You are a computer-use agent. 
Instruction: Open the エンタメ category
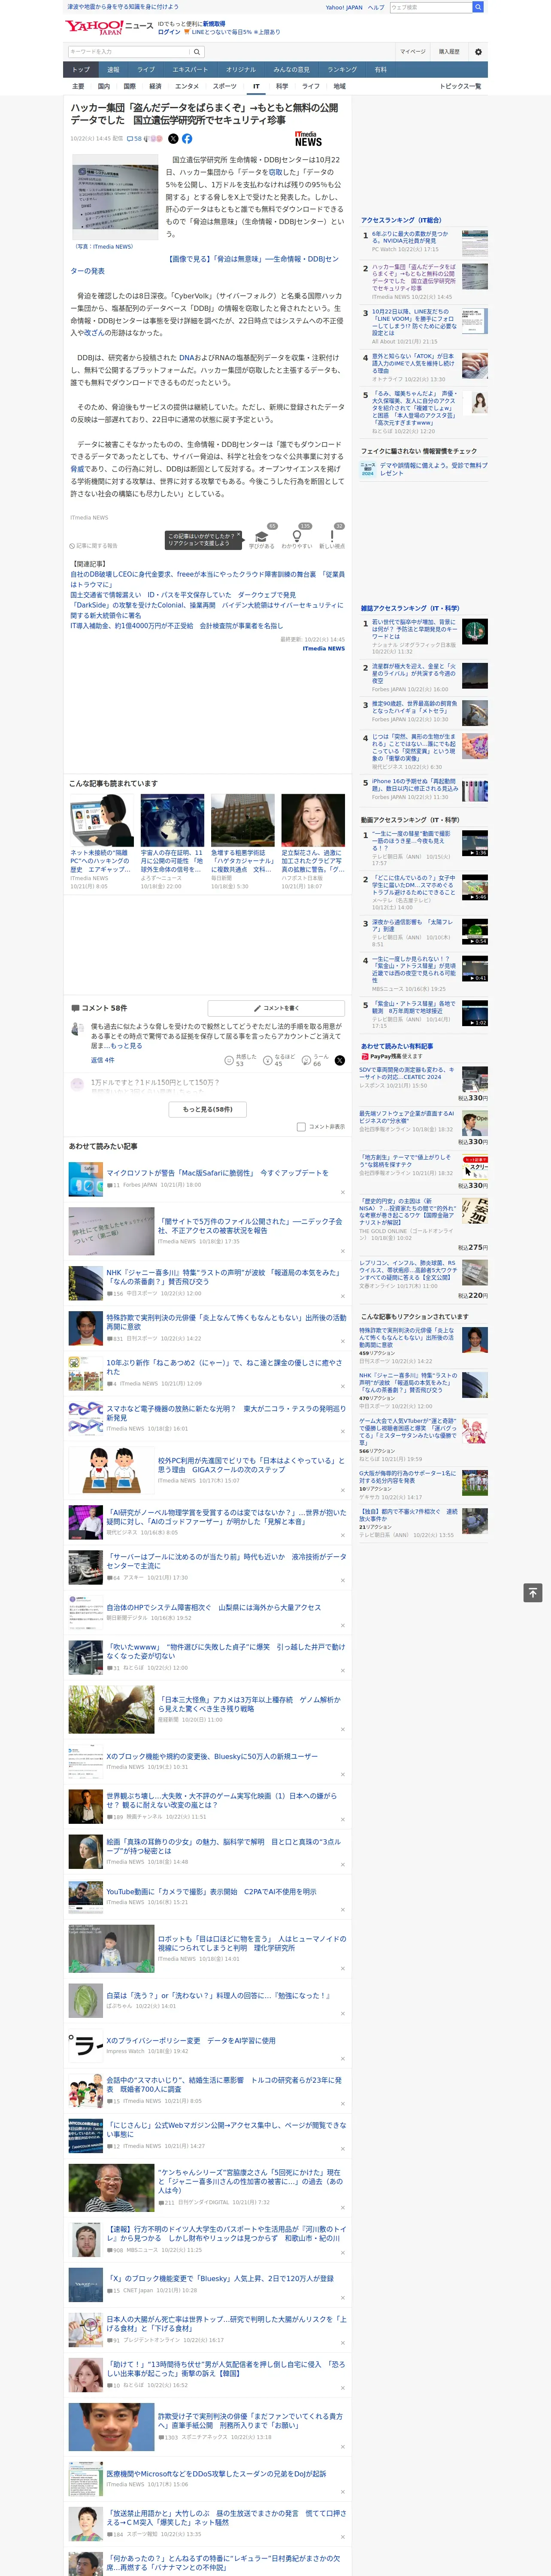tap(187, 86)
